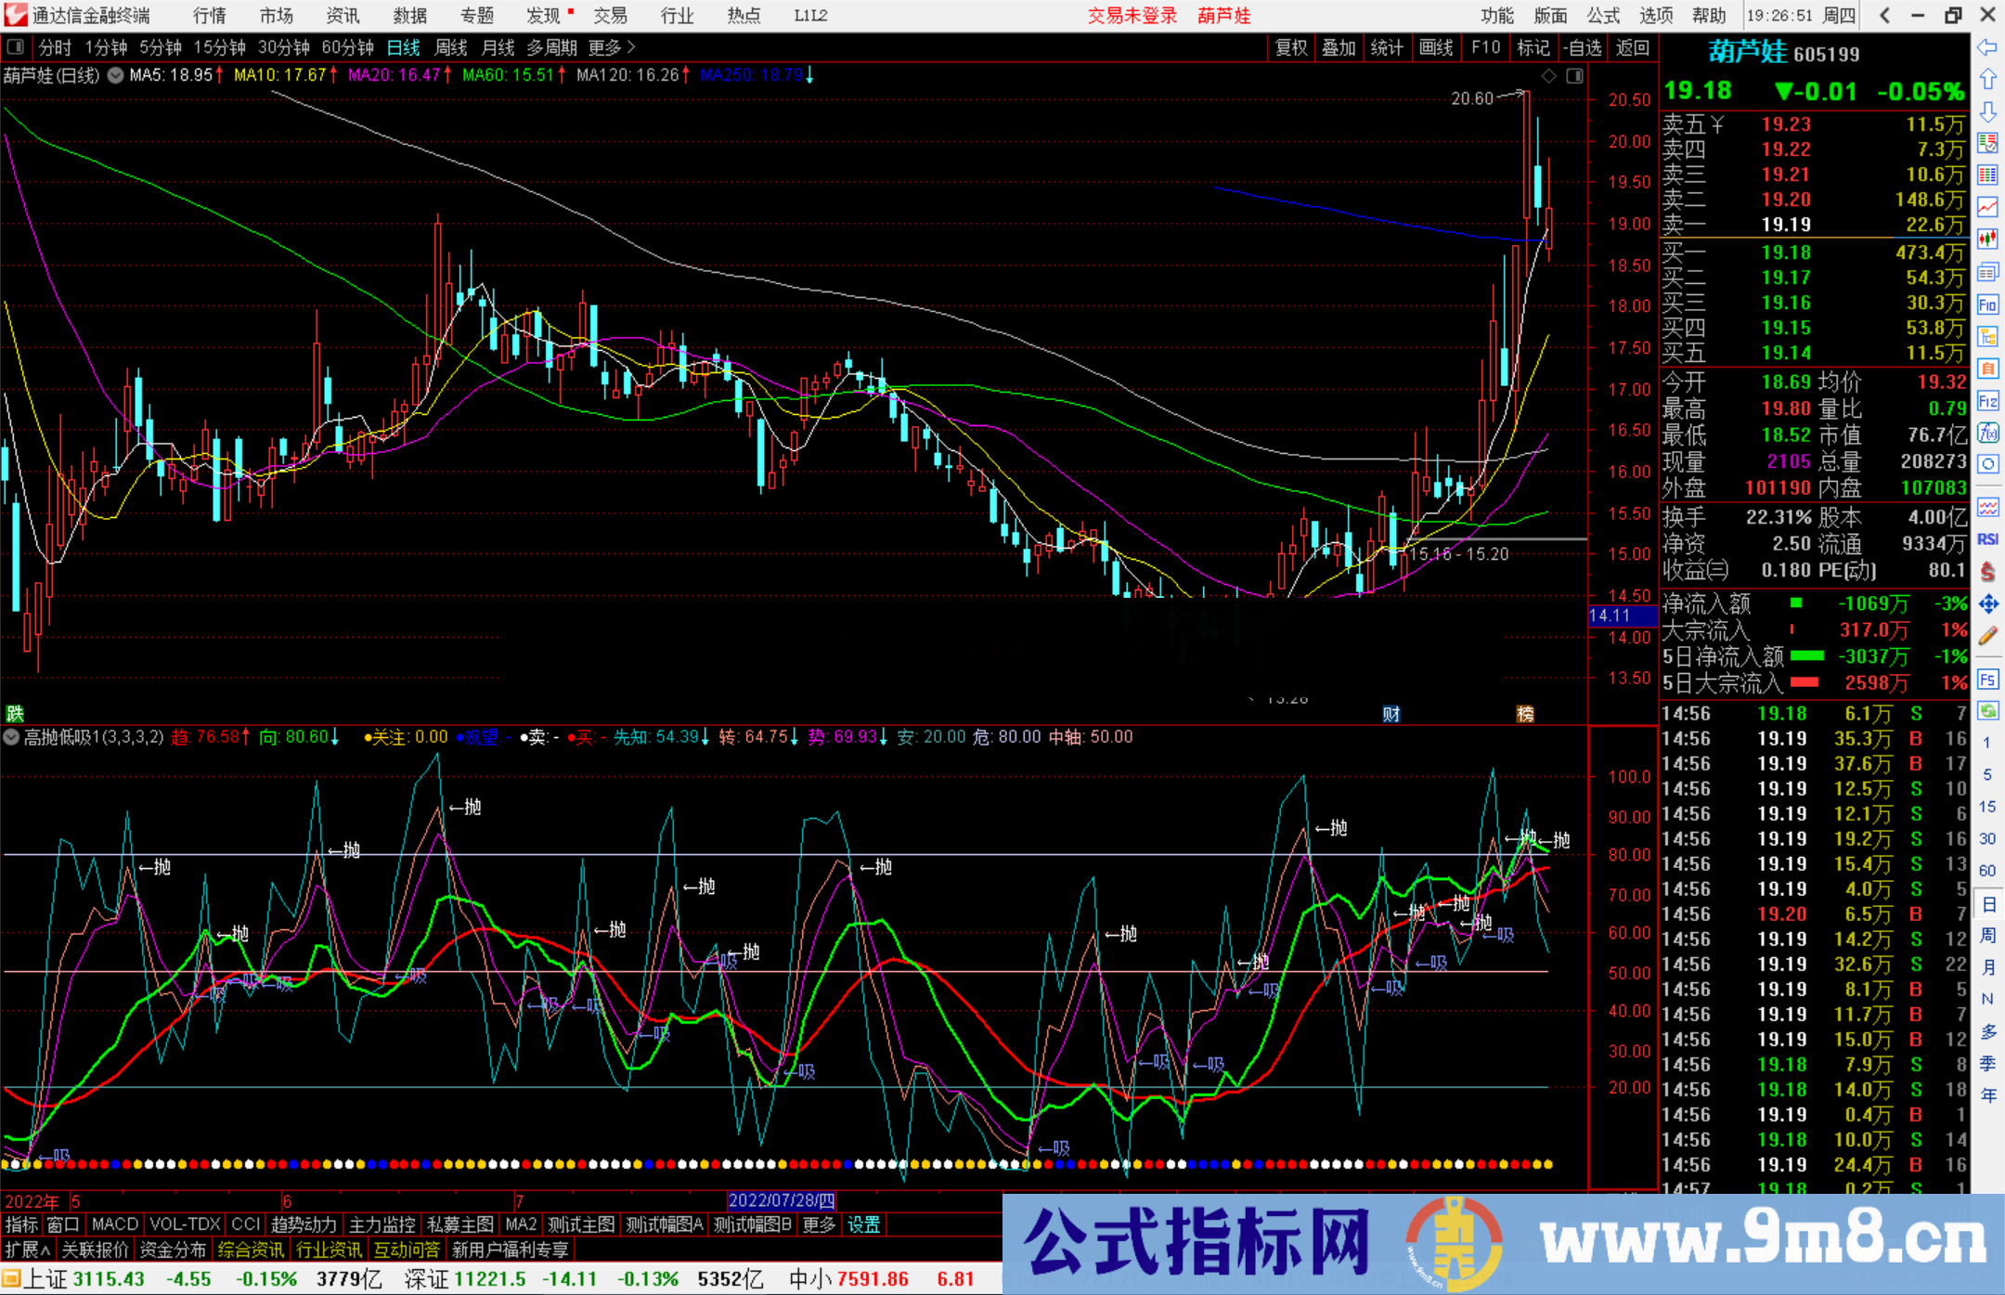
Task: Open the f(x) formula manager icon
Action: [x=1988, y=432]
